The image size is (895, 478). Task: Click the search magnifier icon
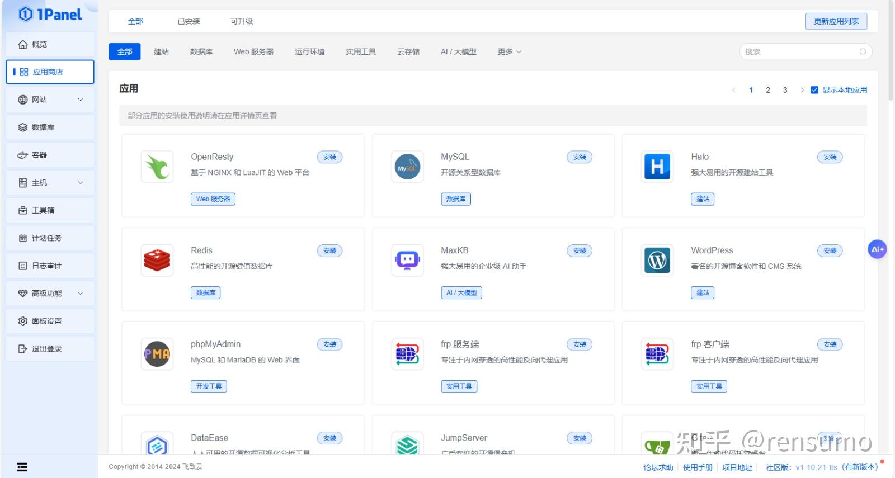point(863,51)
